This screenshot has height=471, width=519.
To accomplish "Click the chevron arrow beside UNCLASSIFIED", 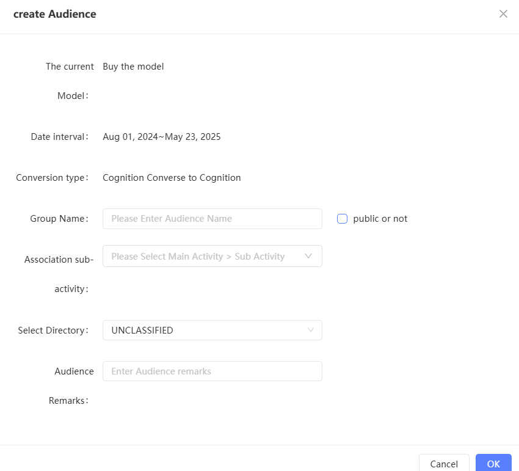I will 311,330.
